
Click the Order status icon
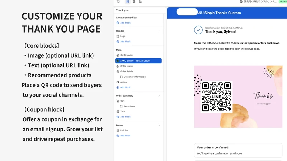pyautogui.click(x=118, y=66)
